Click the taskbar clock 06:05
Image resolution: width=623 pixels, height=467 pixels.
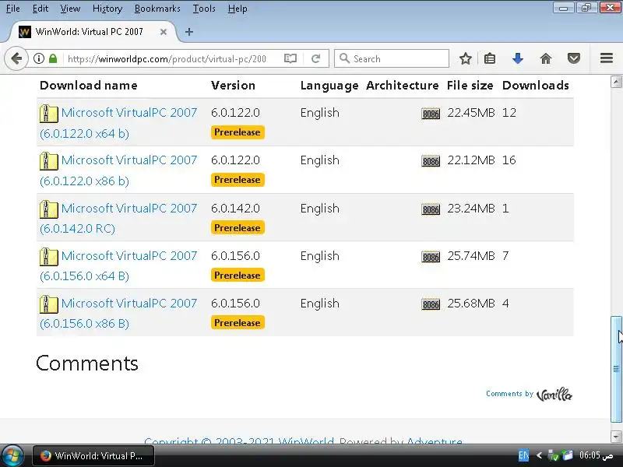tap(596, 455)
